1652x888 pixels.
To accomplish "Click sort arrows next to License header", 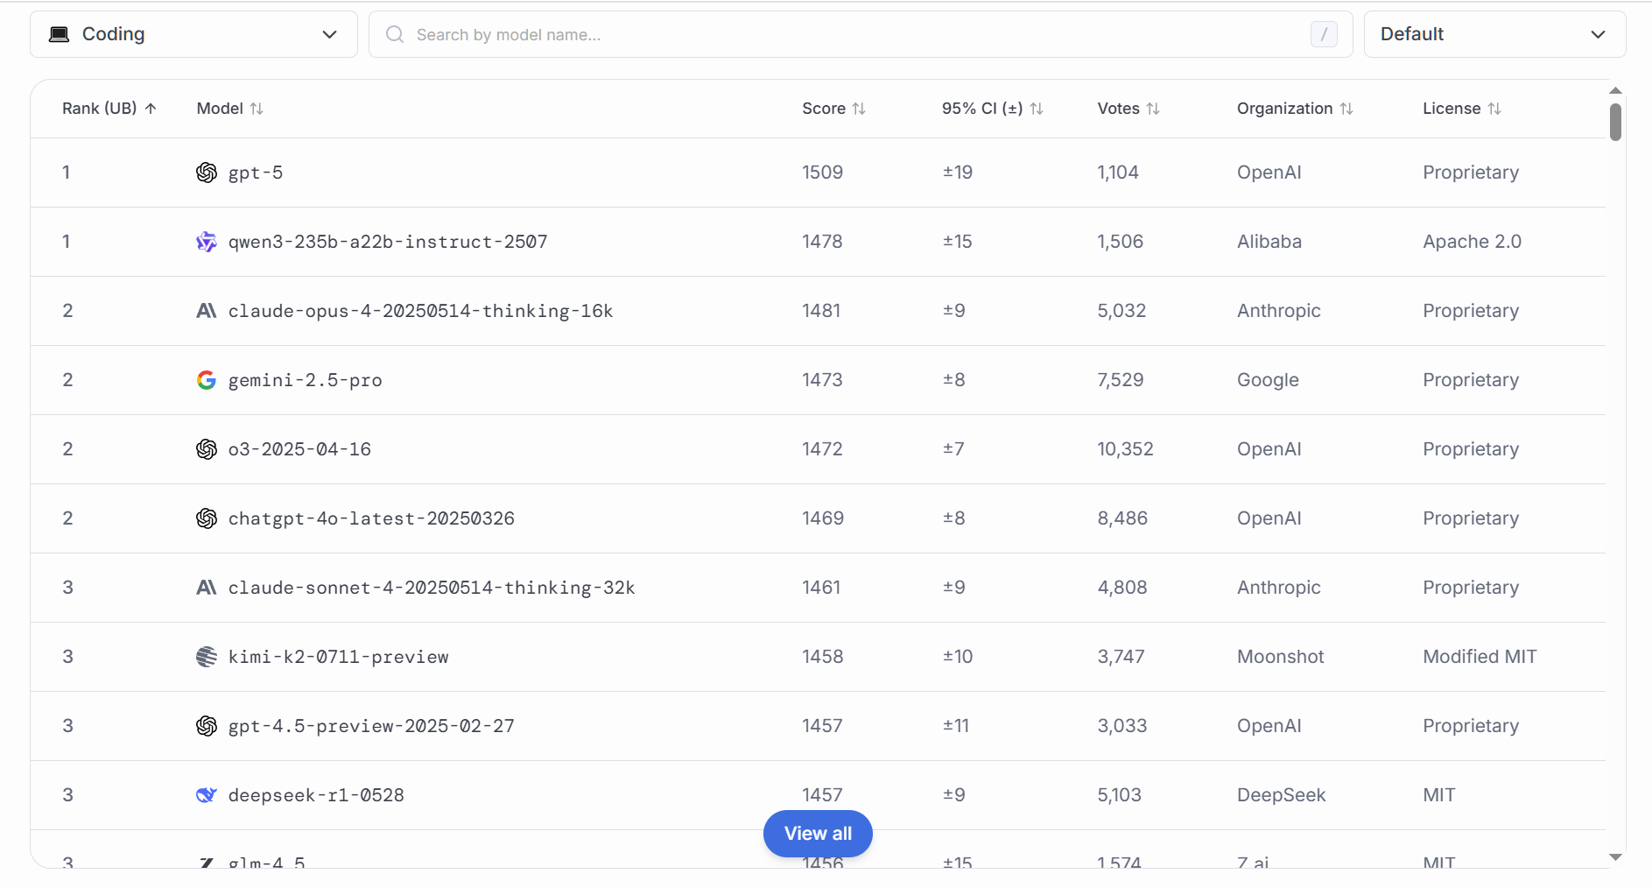I will 1494,109.
